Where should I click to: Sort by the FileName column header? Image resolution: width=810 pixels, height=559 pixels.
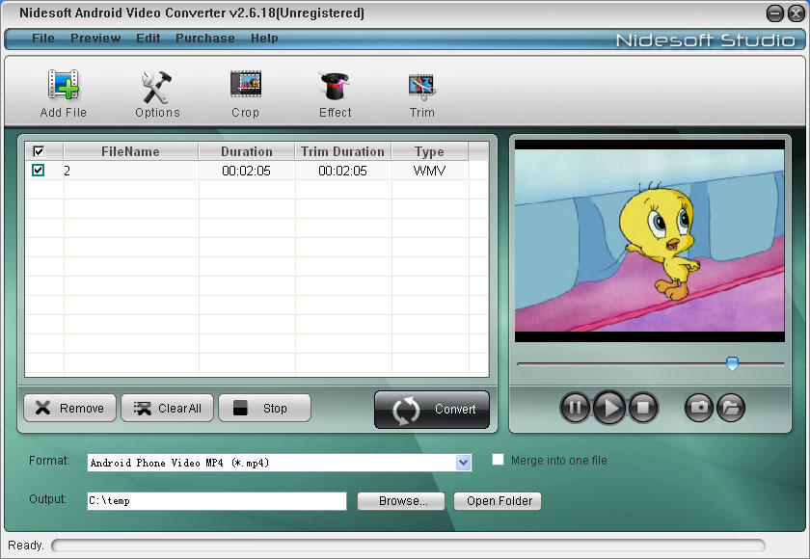pos(131,151)
